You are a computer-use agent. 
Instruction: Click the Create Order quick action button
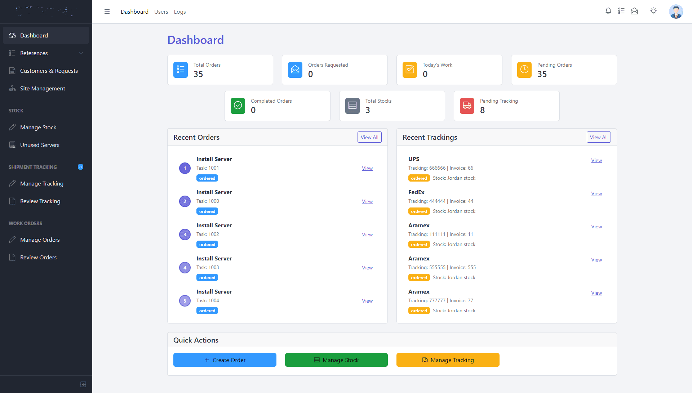click(x=225, y=360)
